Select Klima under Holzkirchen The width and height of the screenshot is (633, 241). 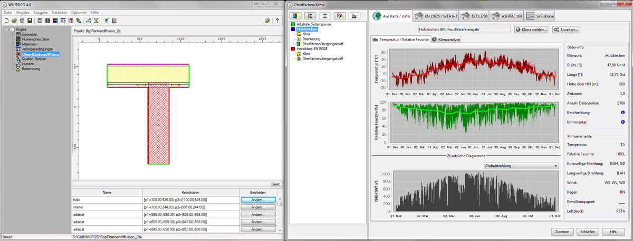(x=306, y=34)
